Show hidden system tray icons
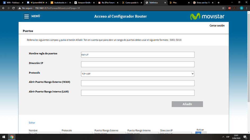250x140 pixels. click(223, 137)
